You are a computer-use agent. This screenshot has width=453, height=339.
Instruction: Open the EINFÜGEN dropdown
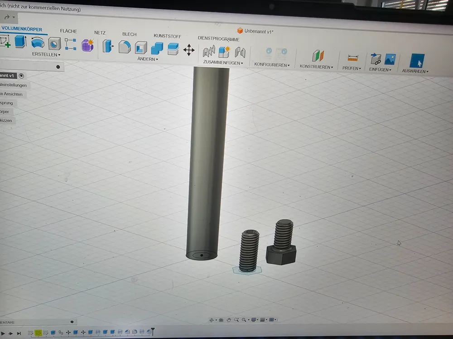[x=380, y=70]
